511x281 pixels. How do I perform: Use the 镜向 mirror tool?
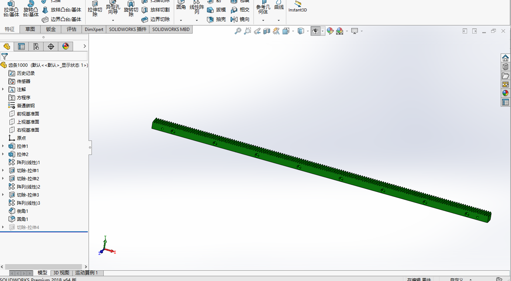(240, 19)
